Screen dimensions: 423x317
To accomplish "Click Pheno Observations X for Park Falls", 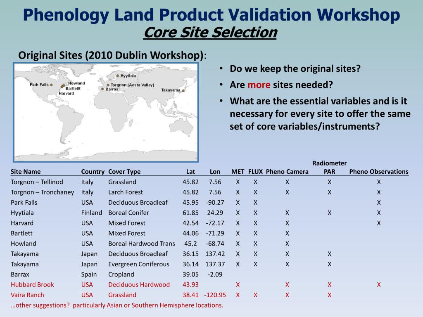I will [379, 203].
